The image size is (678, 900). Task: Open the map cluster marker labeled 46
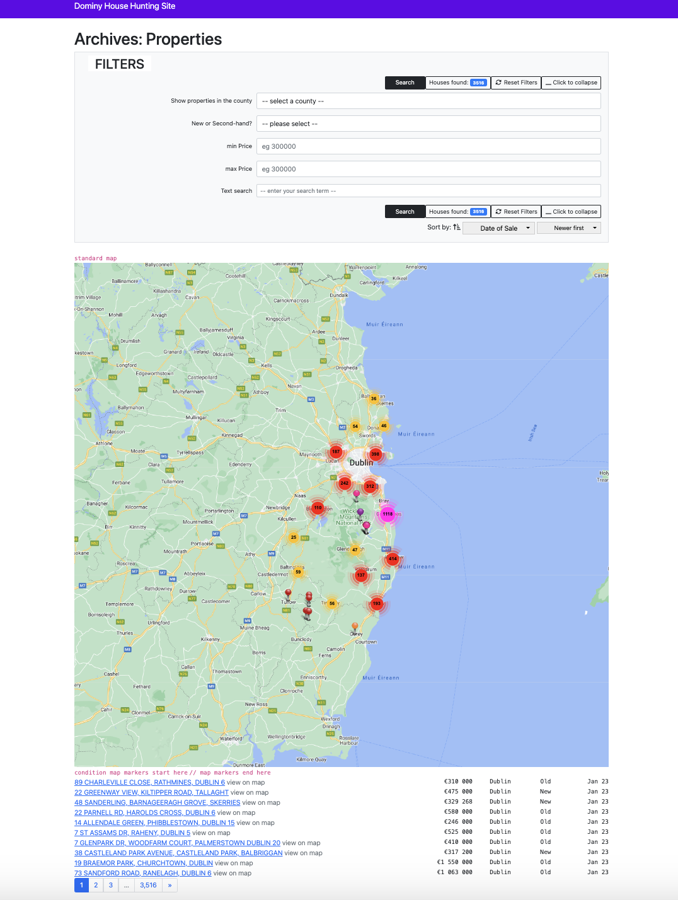pos(384,426)
